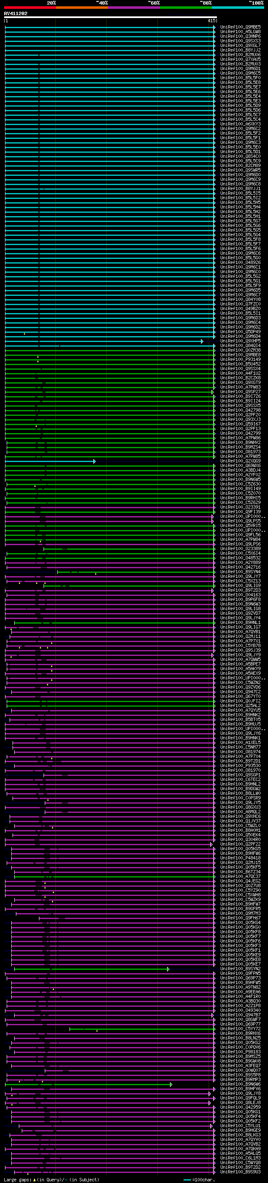Select the UniRef100_C5YLU1 label

coord(240,1125)
